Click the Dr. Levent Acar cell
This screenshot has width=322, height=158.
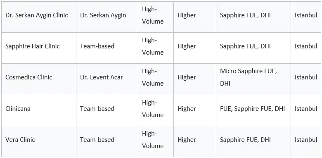(x=107, y=79)
